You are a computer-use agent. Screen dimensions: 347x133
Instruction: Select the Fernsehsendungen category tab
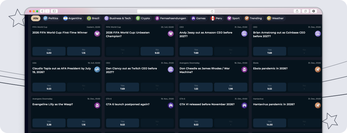pyautogui.click(x=171, y=18)
